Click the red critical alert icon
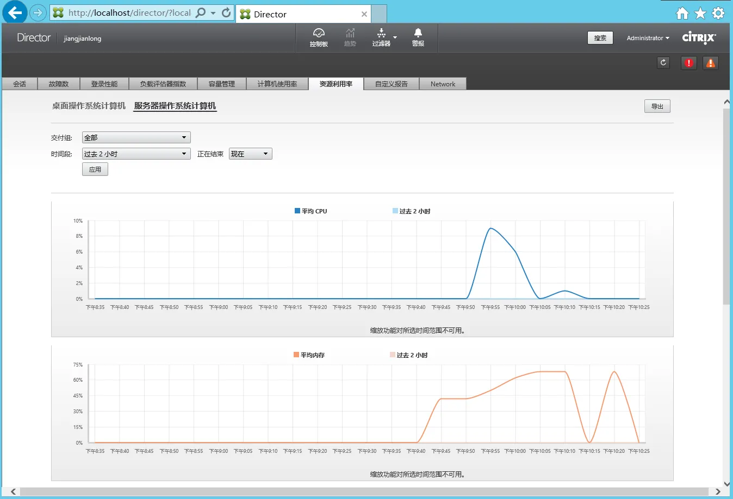 tap(688, 63)
